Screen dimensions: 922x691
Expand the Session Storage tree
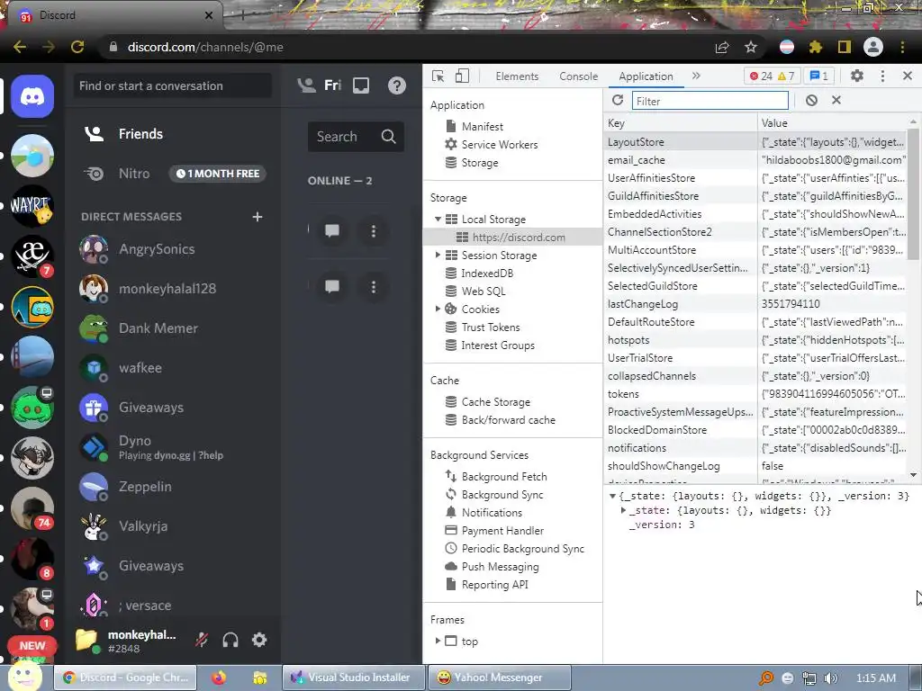click(x=438, y=255)
